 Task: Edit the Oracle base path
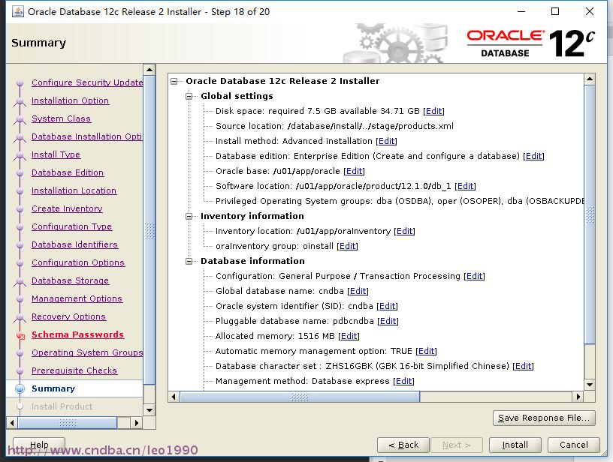click(x=354, y=171)
